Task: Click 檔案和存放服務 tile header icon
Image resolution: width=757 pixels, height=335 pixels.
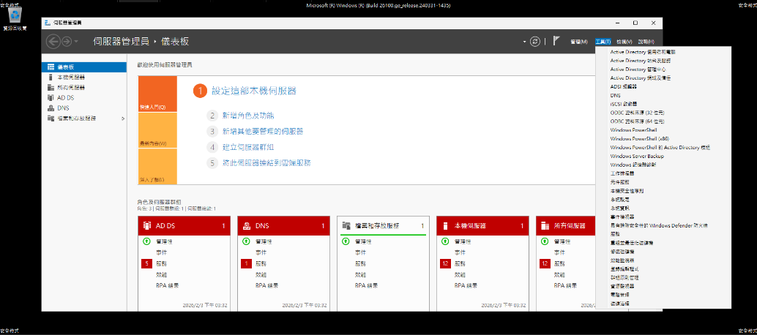Action: 346,225
